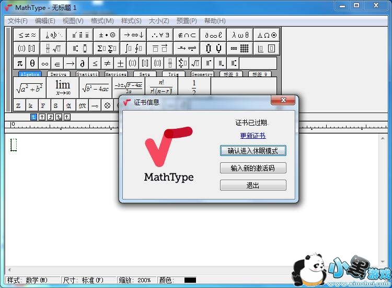Select the fifth tab-stop alignment button
The height and width of the screenshot is (288, 392).
[x=67, y=117]
